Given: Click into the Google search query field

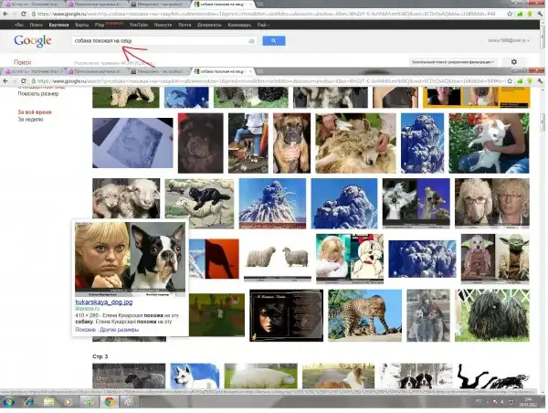Looking at the screenshot, I should coord(155,41).
